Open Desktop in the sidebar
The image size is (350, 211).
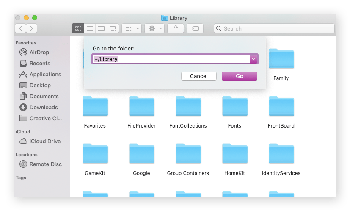[x=35, y=85]
